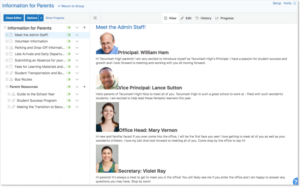Select Late Arrivals and Early Departures page
The height and width of the screenshot is (187, 300).
40,54
